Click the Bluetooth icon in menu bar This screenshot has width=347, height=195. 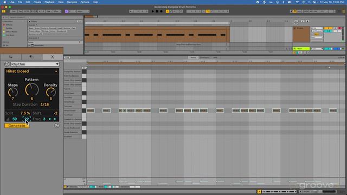[x=283, y=2]
